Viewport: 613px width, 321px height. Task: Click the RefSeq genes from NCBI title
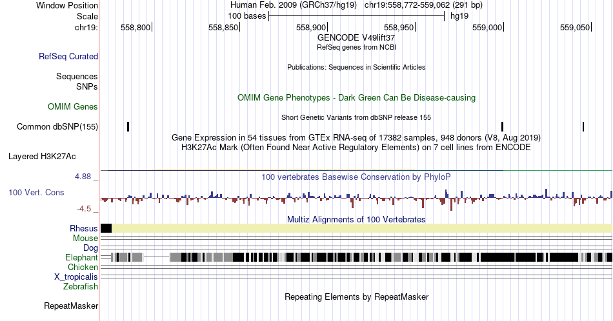click(x=356, y=47)
